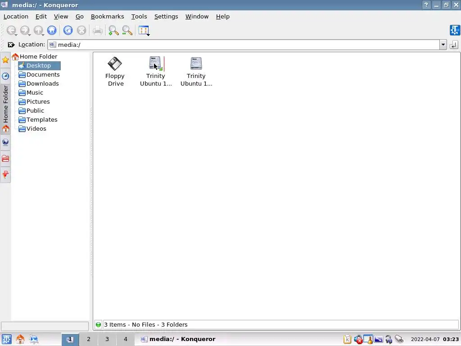Click the display settings tray icon
This screenshot has width=461, height=346.
(x=378, y=339)
